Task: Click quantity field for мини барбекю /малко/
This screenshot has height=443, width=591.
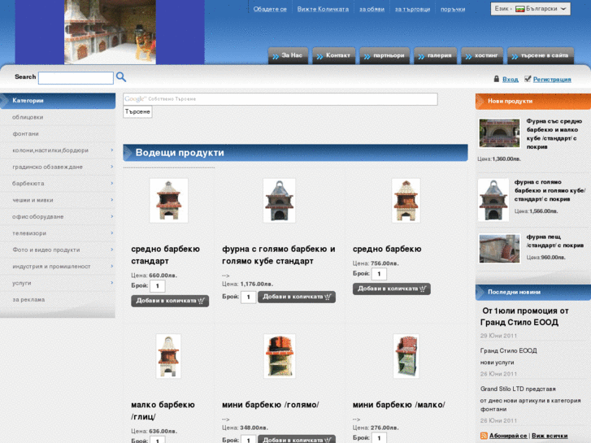Action: [x=379, y=438]
